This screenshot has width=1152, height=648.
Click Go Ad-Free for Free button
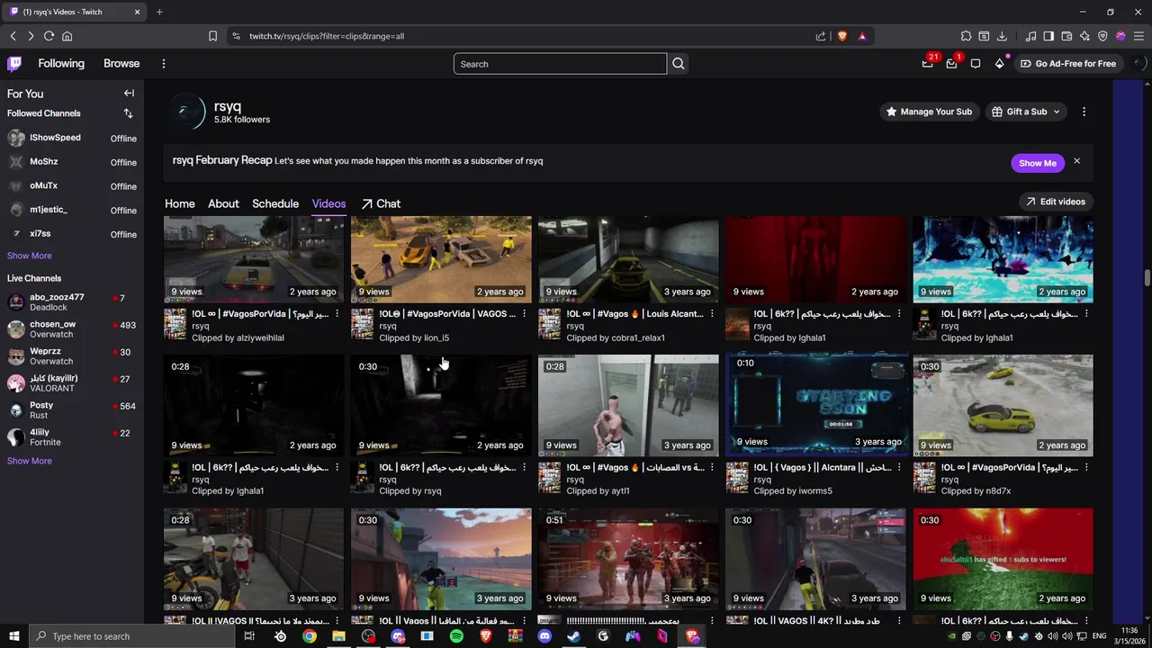(x=1068, y=64)
